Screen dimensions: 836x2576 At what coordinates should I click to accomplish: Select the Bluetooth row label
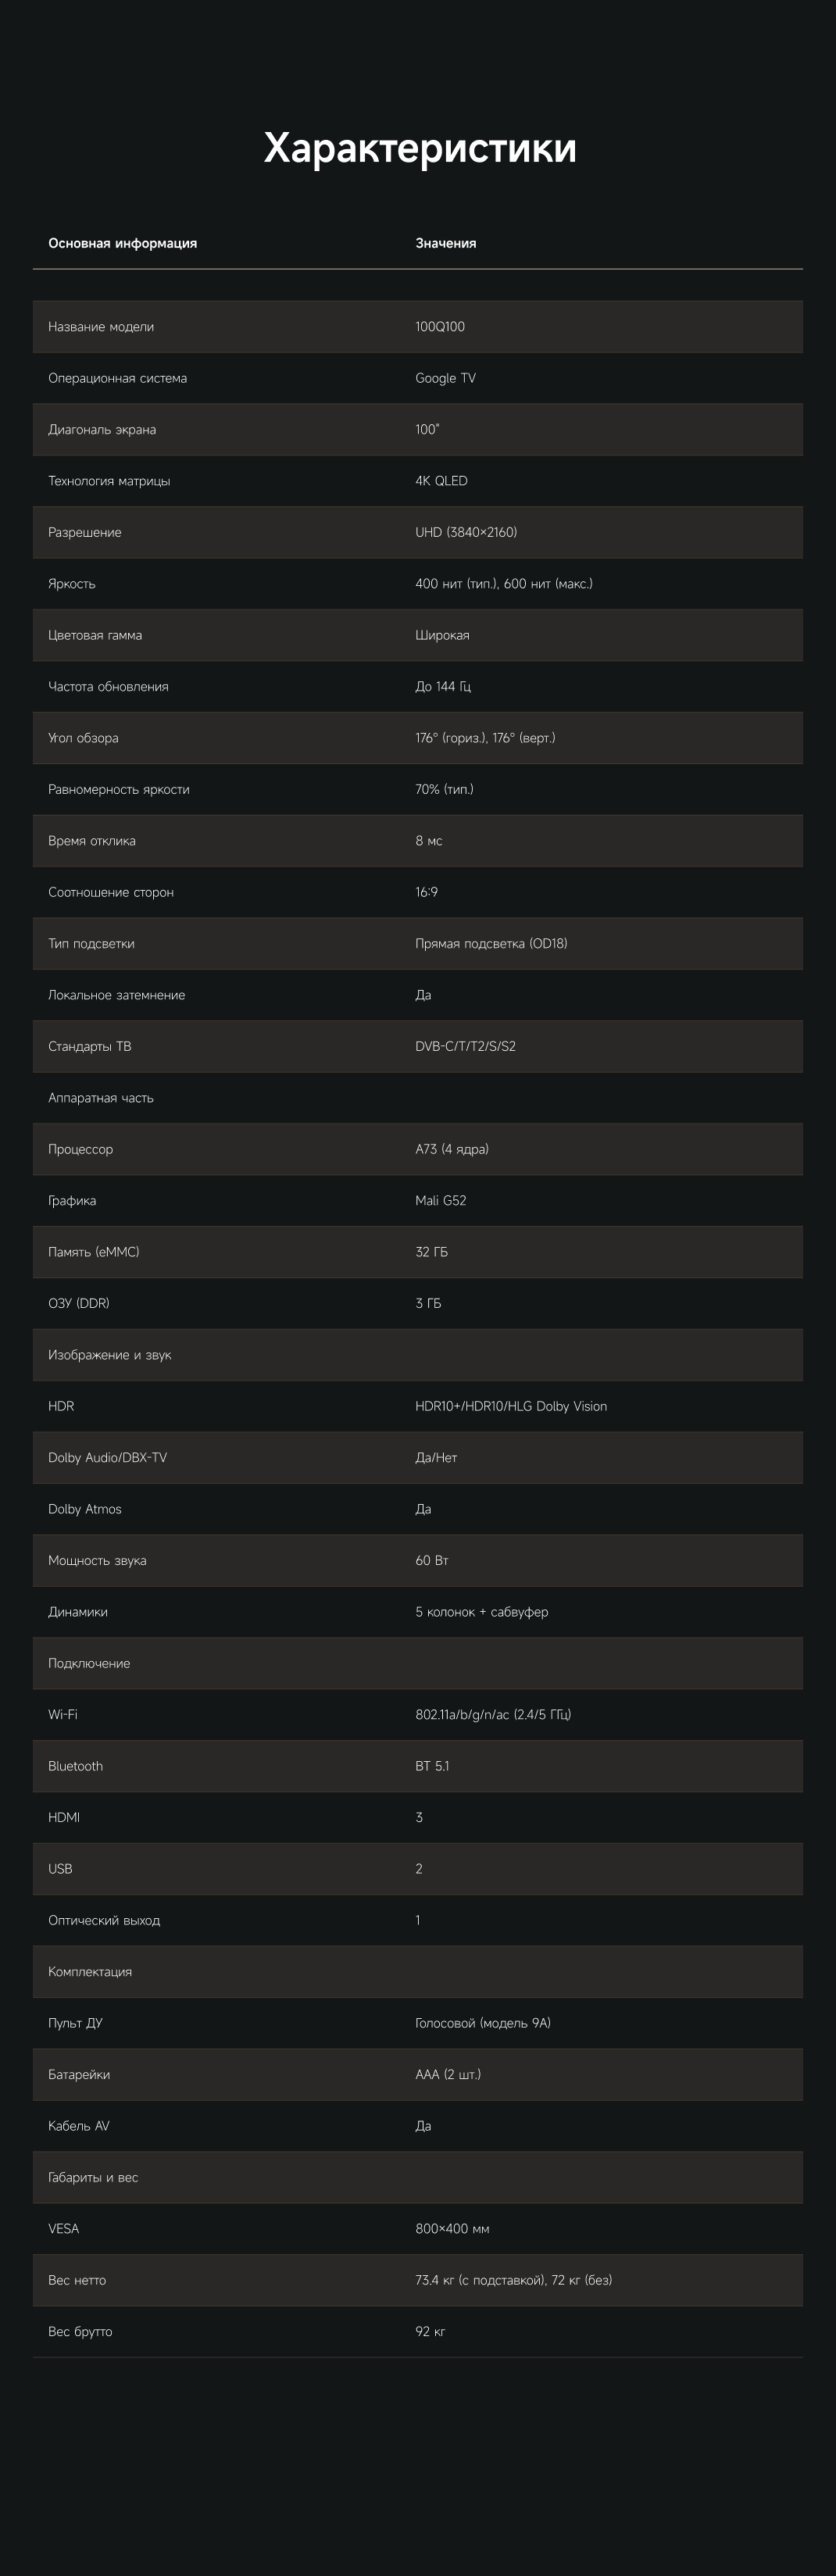pos(75,1766)
